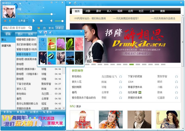
Task: Choose the purple flower skin thumbnail
Action: click(61, 44)
